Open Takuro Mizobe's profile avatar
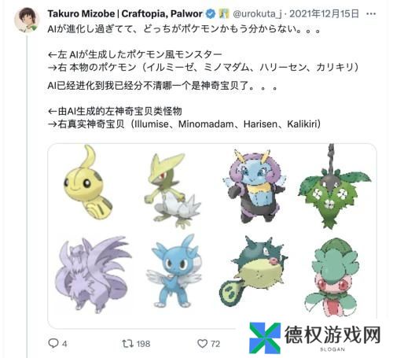 coord(27,20)
